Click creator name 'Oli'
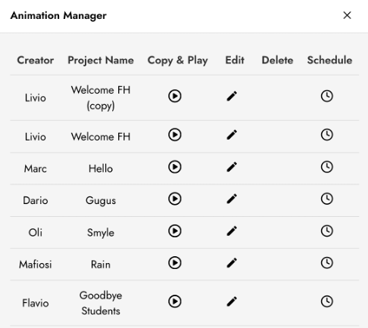This screenshot has height=328, width=368. (36, 233)
